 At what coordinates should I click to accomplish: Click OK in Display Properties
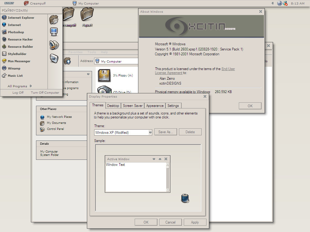tap(146, 222)
